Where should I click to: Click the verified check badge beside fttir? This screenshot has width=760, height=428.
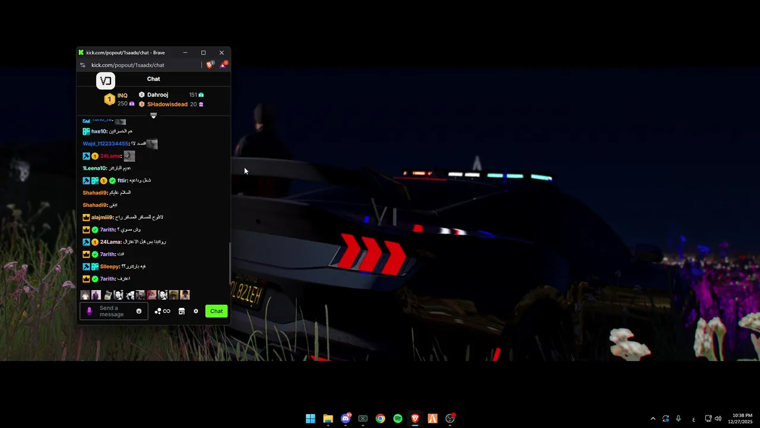point(112,181)
